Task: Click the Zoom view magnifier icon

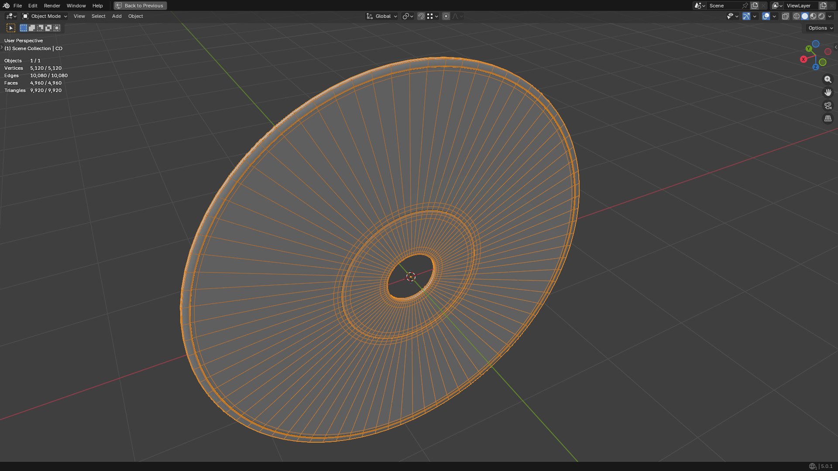Action: [828, 79]
